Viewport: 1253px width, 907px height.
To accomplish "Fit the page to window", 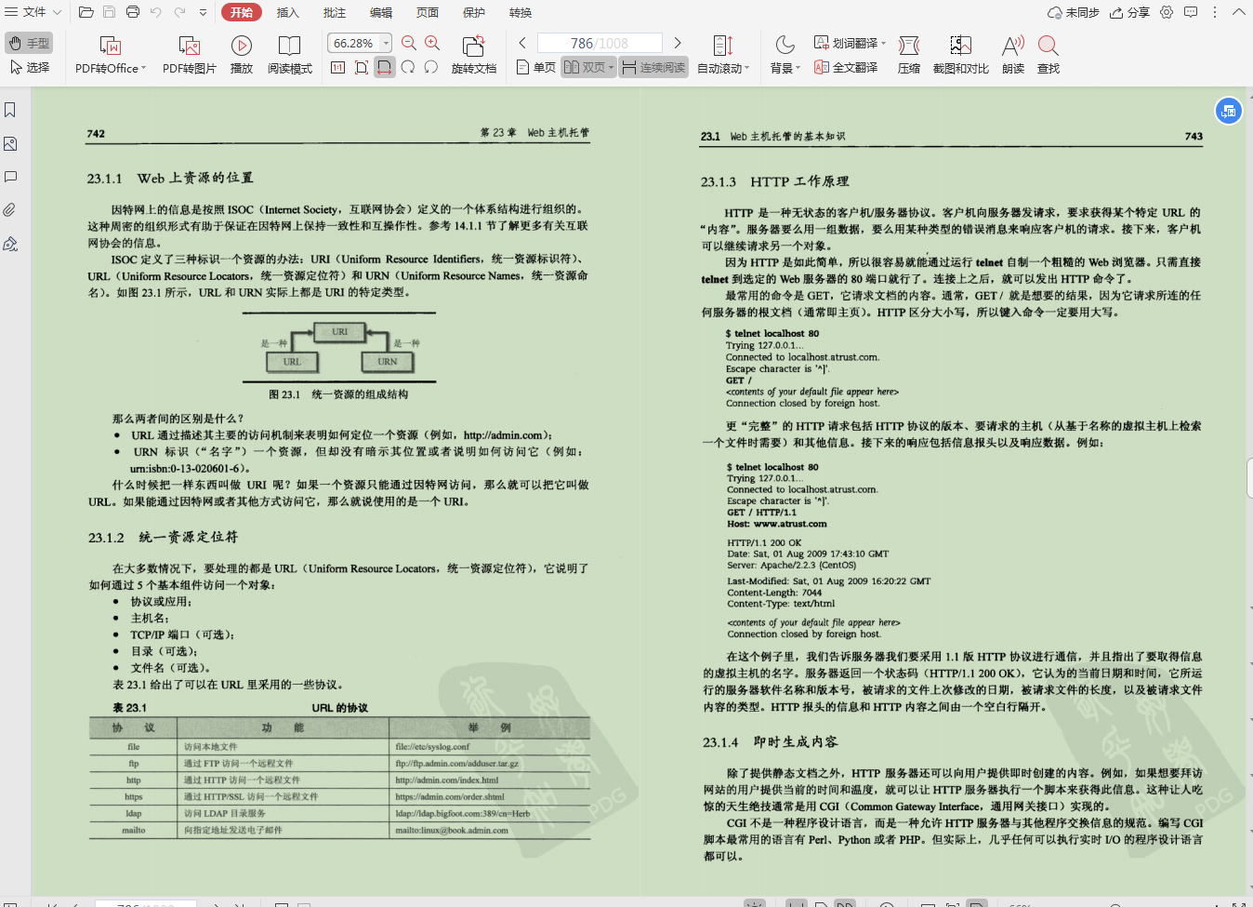I will click(x=362, y=67).
